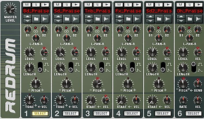Select drum channel 2
The image size is (204, 119).
click(x=71, y=114)
